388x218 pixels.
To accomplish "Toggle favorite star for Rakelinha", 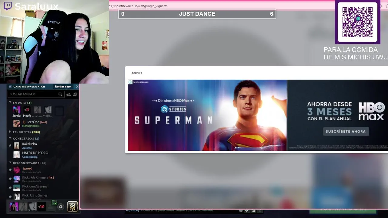I will click(10, 146).
